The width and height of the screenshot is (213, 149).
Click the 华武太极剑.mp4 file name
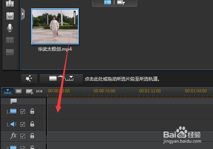point(55,49)
